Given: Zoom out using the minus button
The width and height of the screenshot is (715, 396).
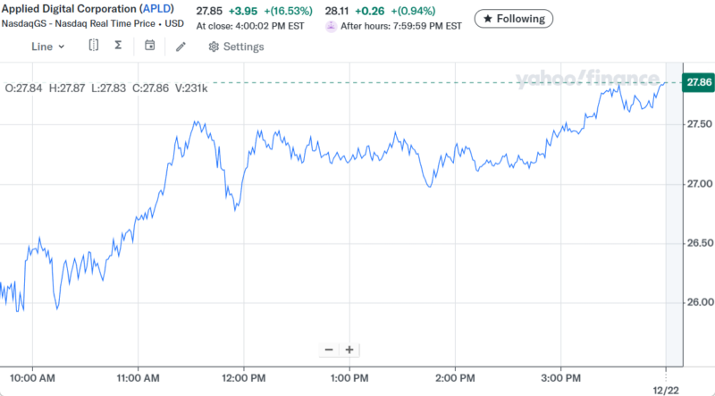Looking at the screenshot, I should tap(329, 350).
